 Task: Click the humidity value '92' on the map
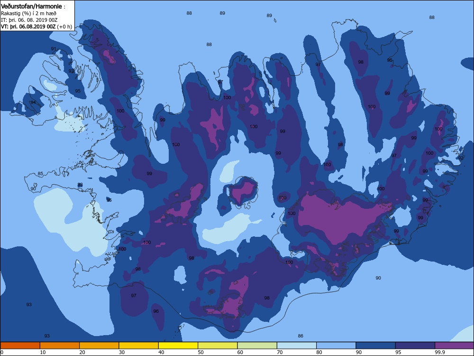click(461, 158)
